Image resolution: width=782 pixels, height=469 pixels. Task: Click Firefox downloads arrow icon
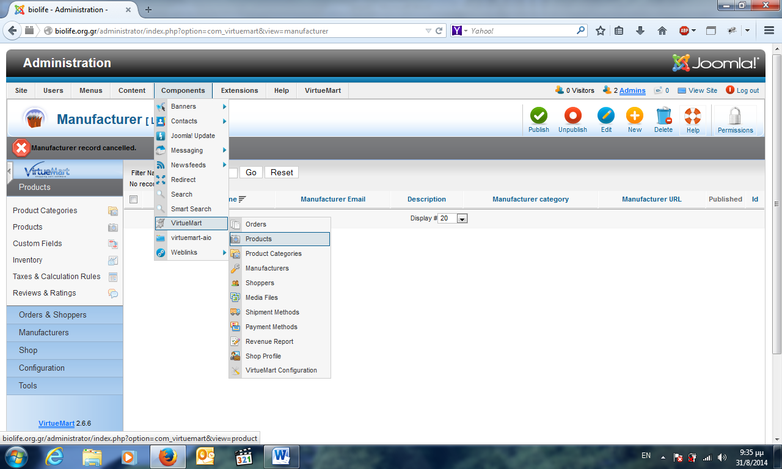pyautogui.click(x=640, y=31)
